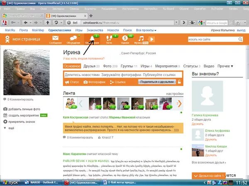Open the Катя Костромская profile link
The image size is (249, 186).
(76, 117)
